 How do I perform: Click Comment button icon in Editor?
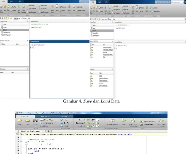(x=88, y=123)
